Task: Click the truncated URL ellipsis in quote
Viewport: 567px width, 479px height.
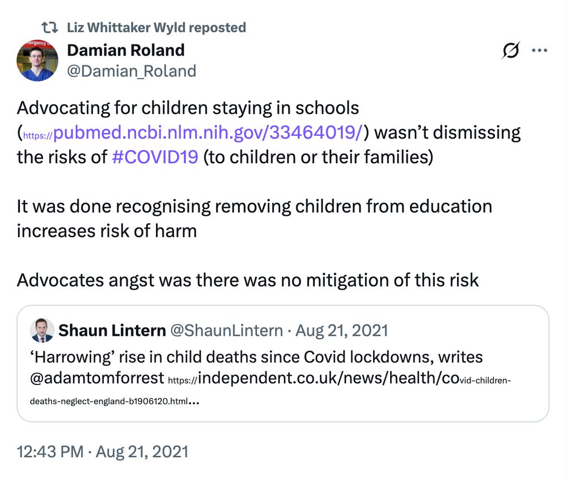Action: 194,402
